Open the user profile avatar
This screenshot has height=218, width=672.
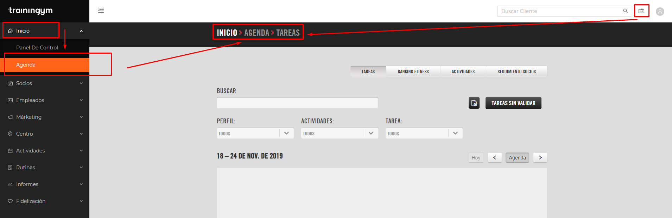coord(660,12)
